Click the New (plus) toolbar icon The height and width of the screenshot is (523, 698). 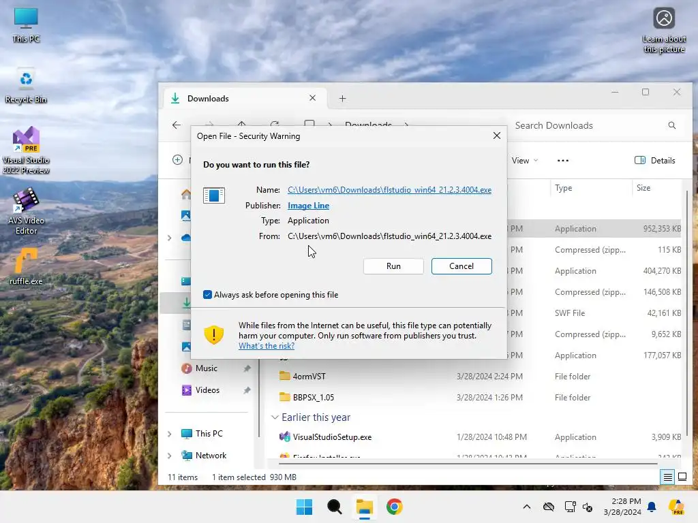177,160
